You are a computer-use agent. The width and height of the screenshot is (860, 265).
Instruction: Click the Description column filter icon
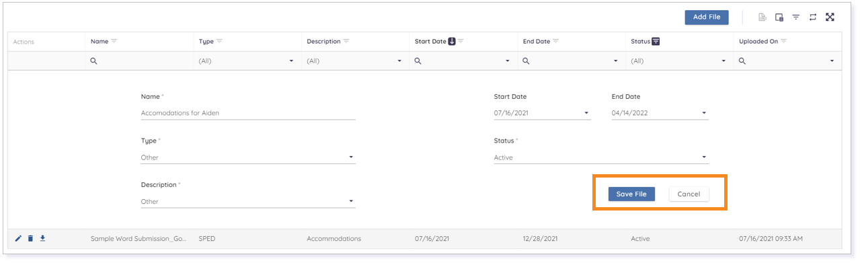346,42
